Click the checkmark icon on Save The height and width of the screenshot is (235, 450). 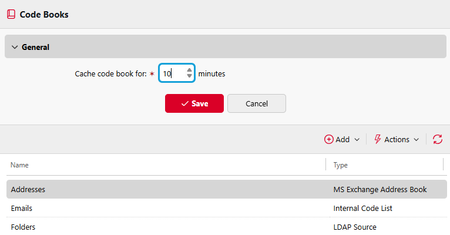coord(185,103)
